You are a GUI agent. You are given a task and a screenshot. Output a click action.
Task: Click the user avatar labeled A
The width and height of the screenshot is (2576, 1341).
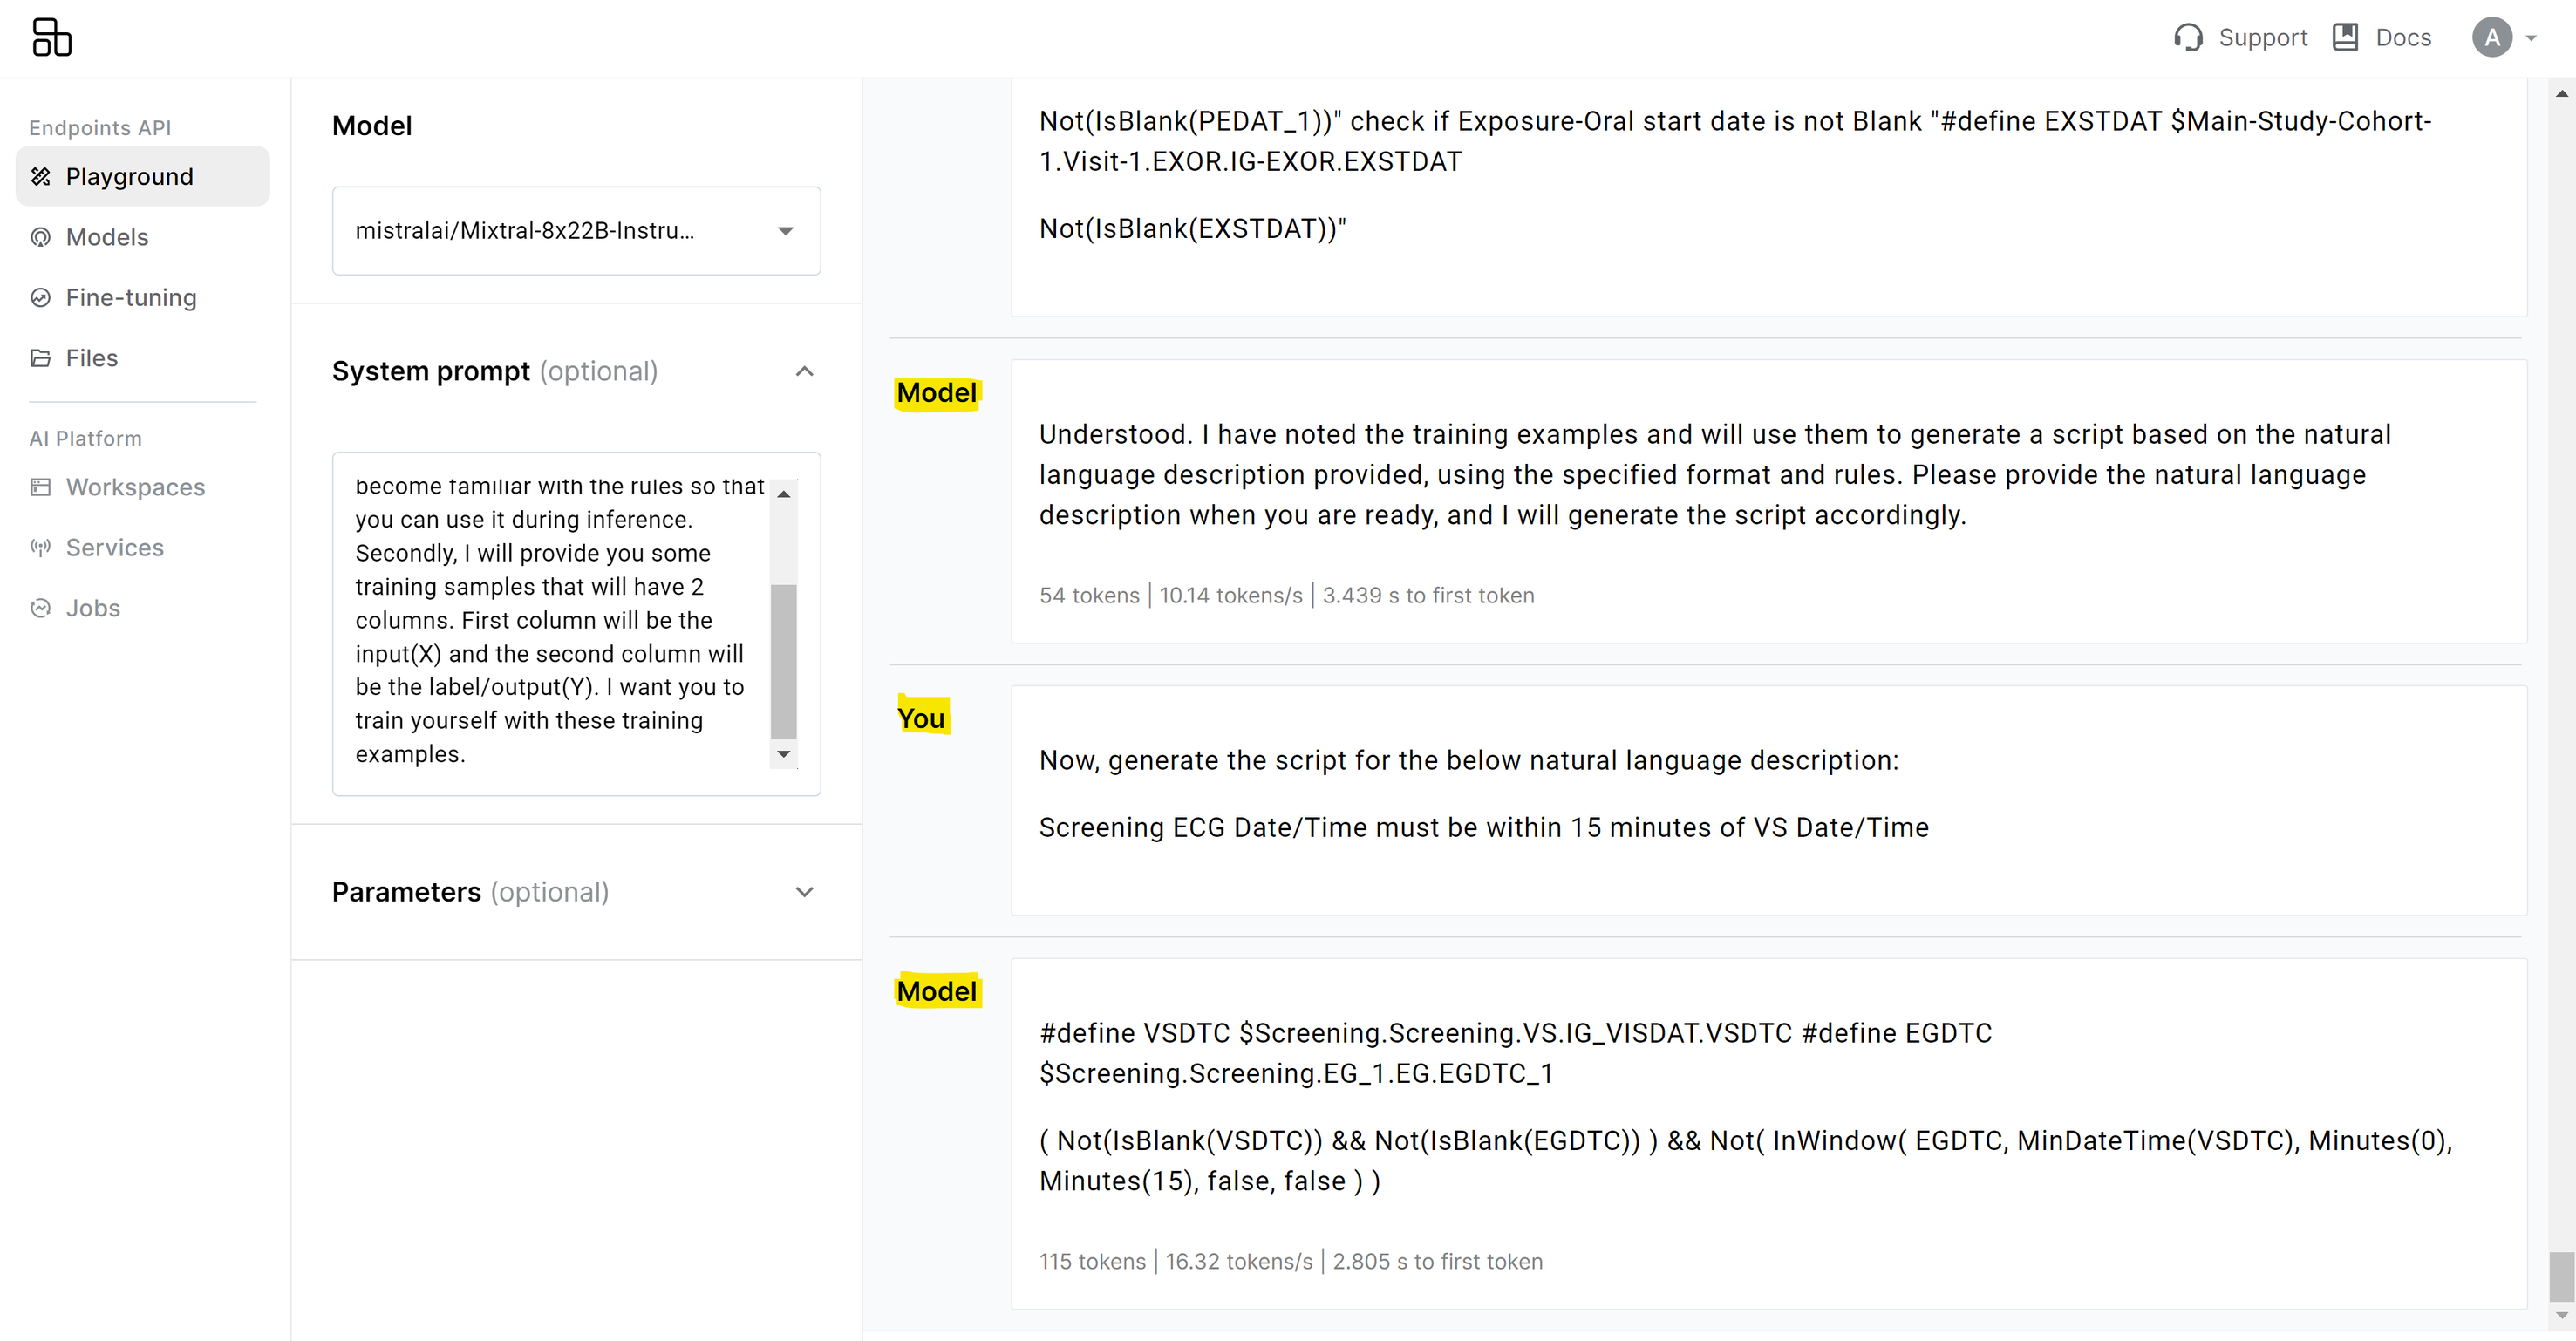(2492, 38)
